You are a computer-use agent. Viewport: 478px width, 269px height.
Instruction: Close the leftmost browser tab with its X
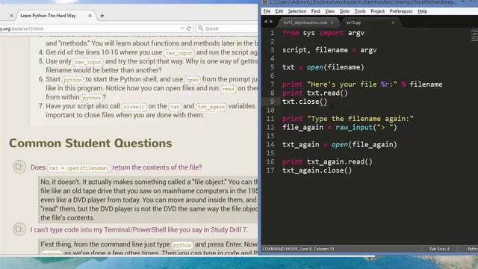(12, 16)
